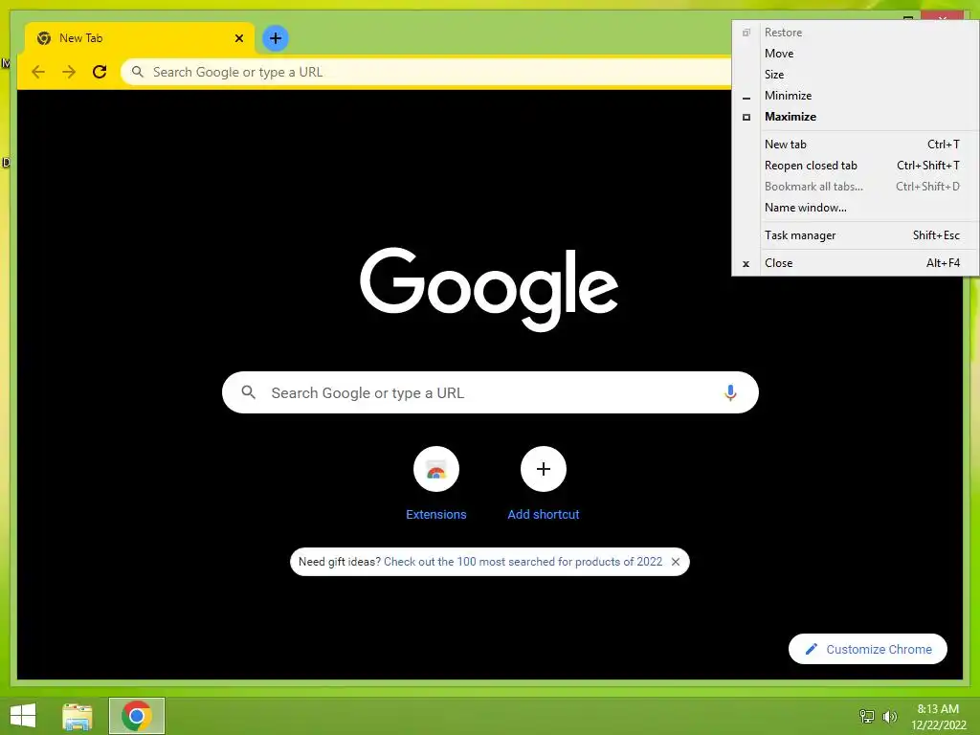Click the Chrome taskbar icon
The height and width of the screenshot is (735, 980).
coord(137,716)
